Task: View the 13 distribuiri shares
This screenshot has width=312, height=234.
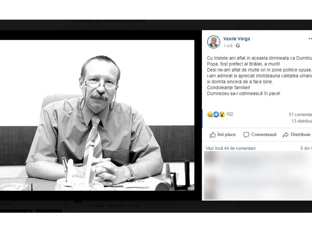Action: pyautogui.click(x=302, y=121)
